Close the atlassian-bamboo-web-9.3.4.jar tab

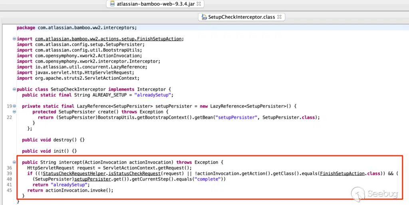pos(199,4)
